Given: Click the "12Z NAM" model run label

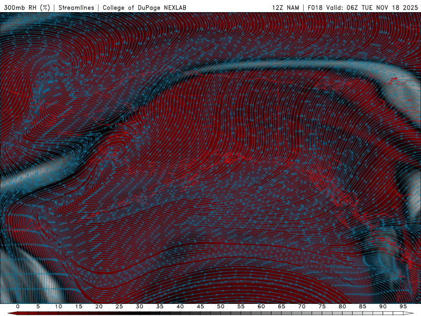Looking at the screenshot, I should tap(285, 7).
